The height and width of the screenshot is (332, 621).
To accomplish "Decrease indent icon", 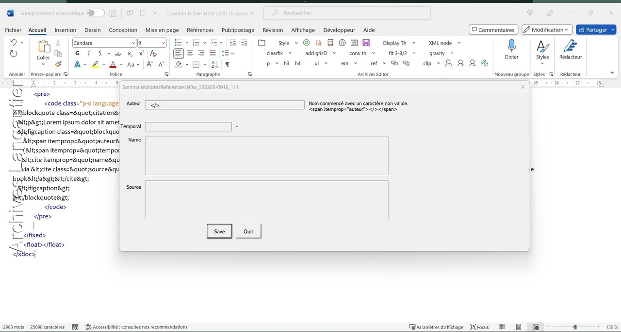I will (x=233, y=43).
